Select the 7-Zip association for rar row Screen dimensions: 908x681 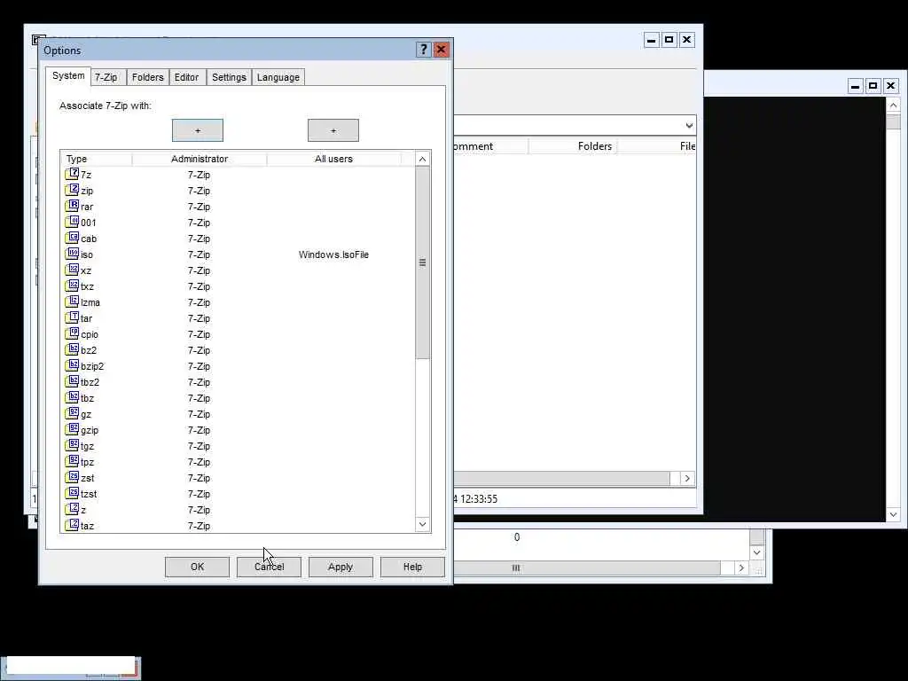tap(199, 207)
